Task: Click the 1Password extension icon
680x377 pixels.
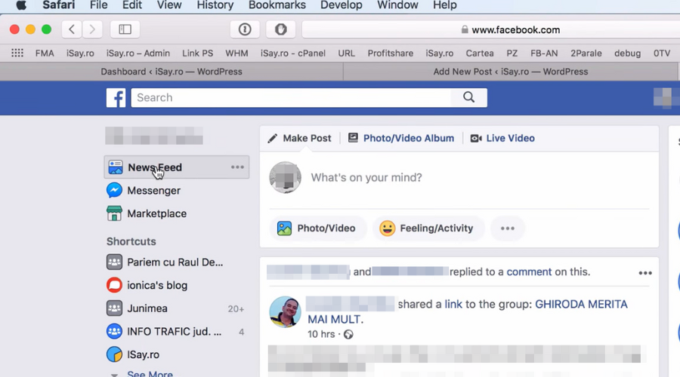Action: (245, 29)
